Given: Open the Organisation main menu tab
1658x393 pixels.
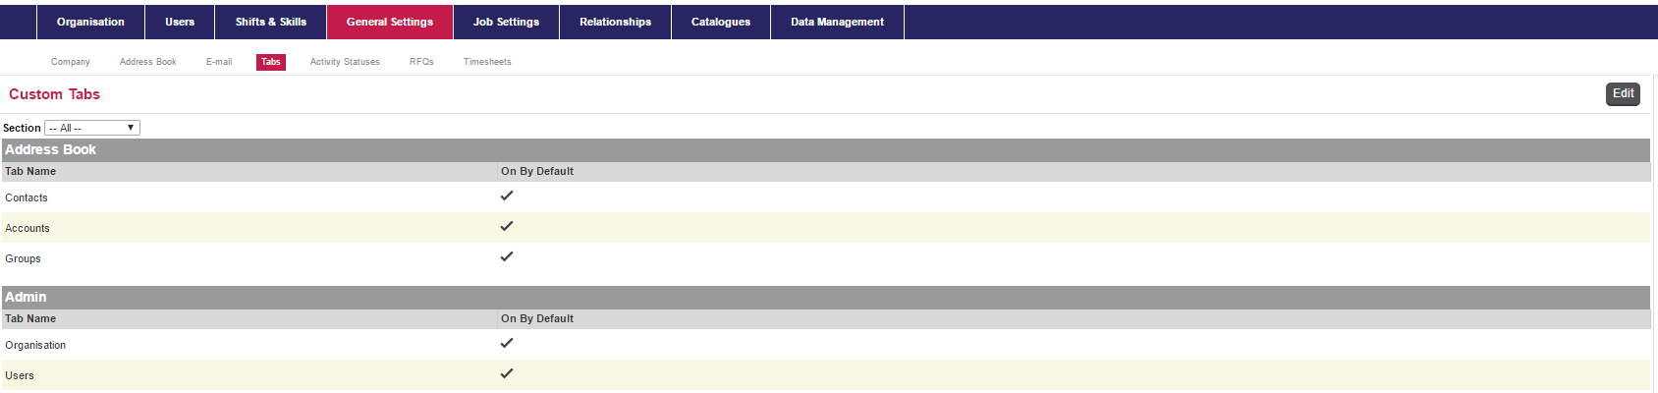Looking at the screenshot, I should (90, 22).
